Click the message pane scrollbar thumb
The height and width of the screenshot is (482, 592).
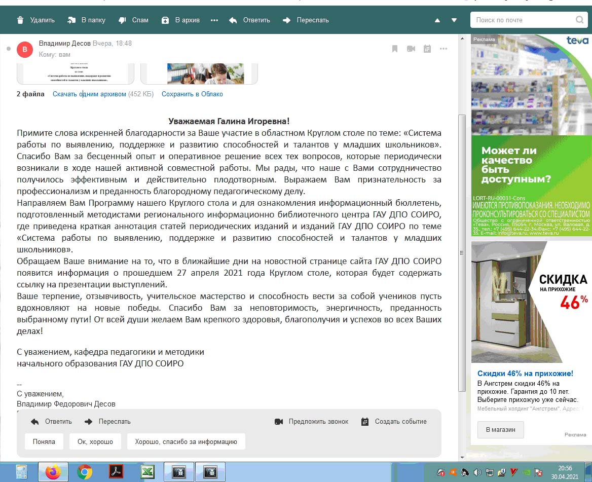462,253
